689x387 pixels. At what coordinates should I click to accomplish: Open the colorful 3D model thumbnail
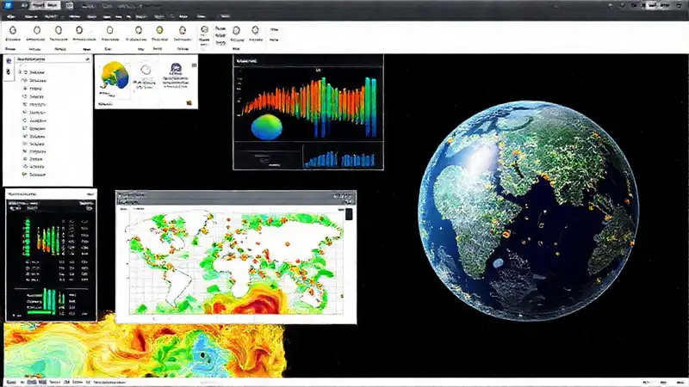click(115, 76)
